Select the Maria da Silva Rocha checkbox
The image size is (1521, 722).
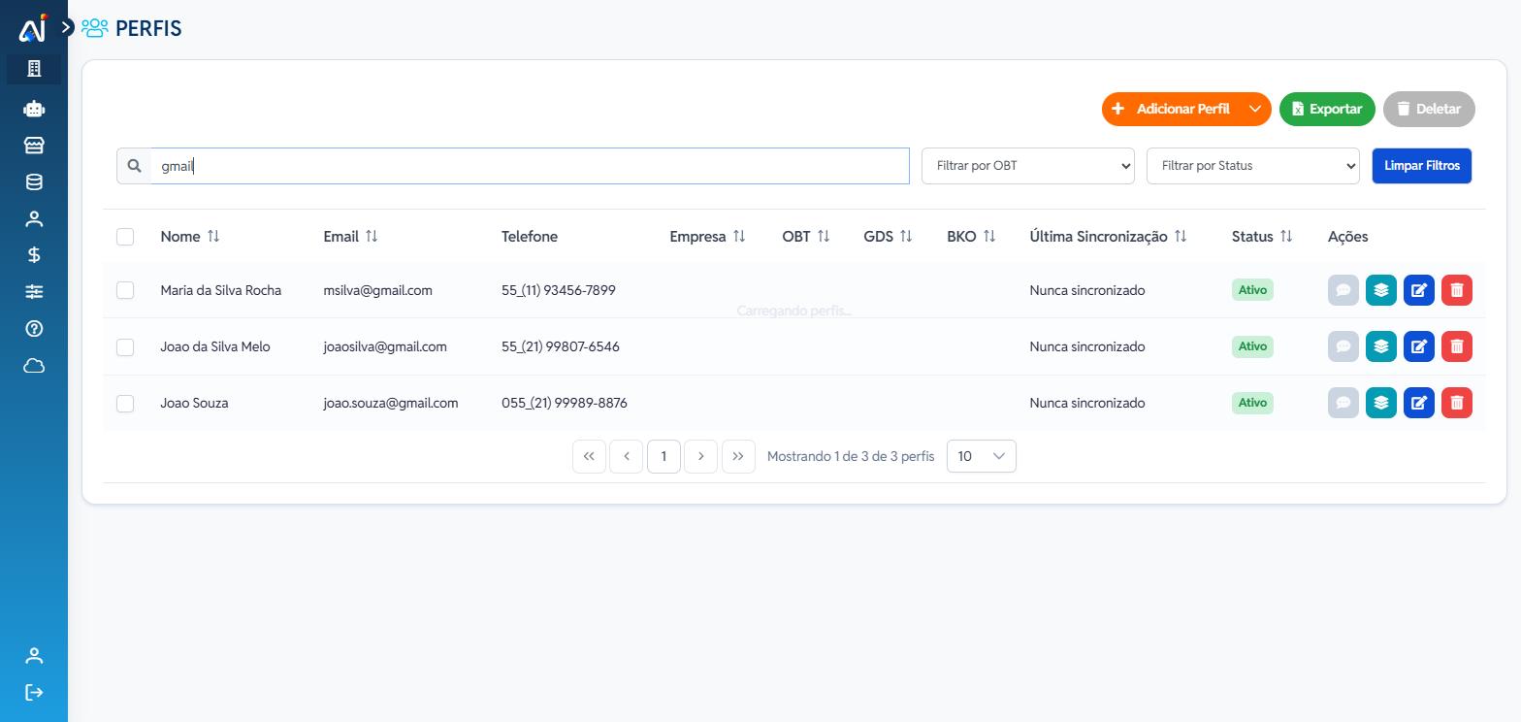(x=125, y=290)
